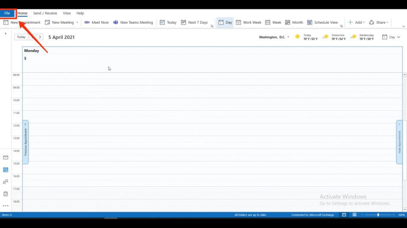The image size is (407, 228).
Task: Switch to Work Week view
Action: point(249,23)
